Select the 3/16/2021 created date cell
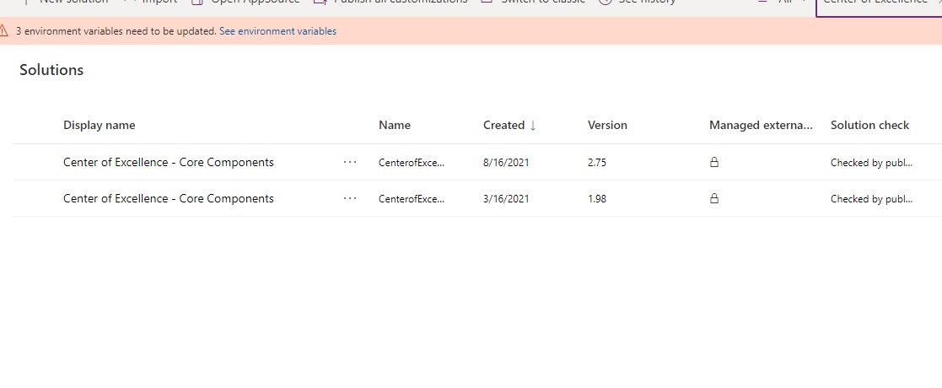This screenshot has height=388, width=942. point(506,198)
